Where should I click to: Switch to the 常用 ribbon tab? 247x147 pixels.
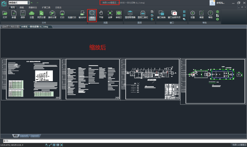click(x=13, y=7)
